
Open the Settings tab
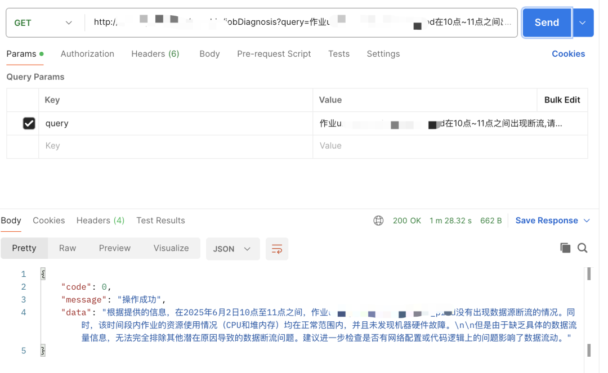click(383, 54)
